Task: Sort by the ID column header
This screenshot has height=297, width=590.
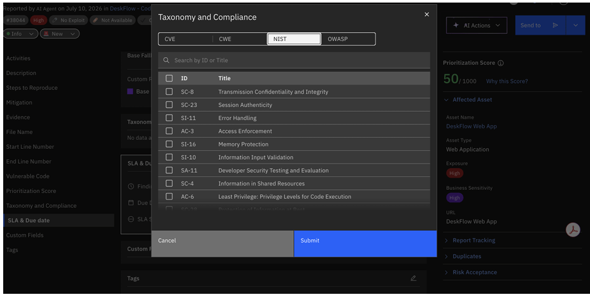Action: tap(184, 78)
